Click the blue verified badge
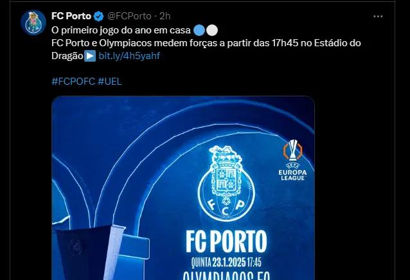Image resolution: width=410 pixels, height=280 pixels. click(98, 16)
